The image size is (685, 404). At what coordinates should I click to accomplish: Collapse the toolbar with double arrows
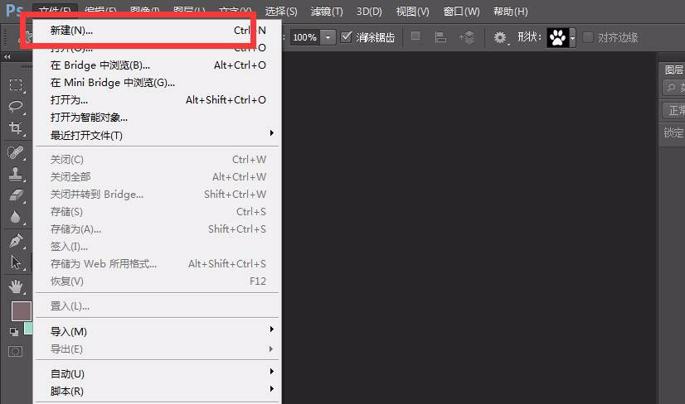coord(7,56)
